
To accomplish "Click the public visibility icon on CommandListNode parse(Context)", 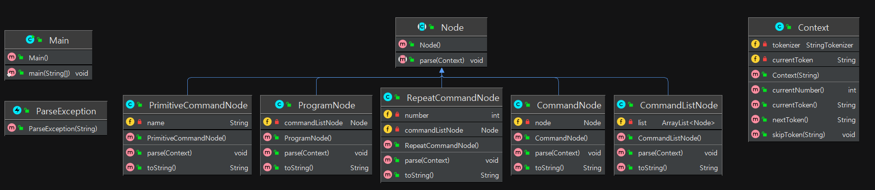I will tap(630, 153).
